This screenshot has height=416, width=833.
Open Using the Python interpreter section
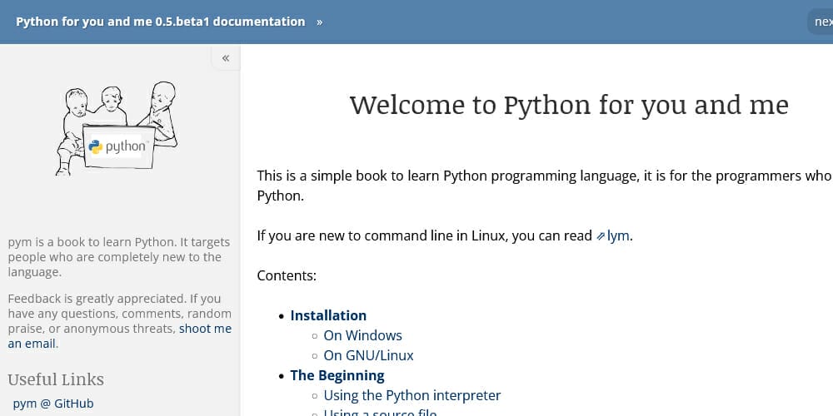[412, 396]
